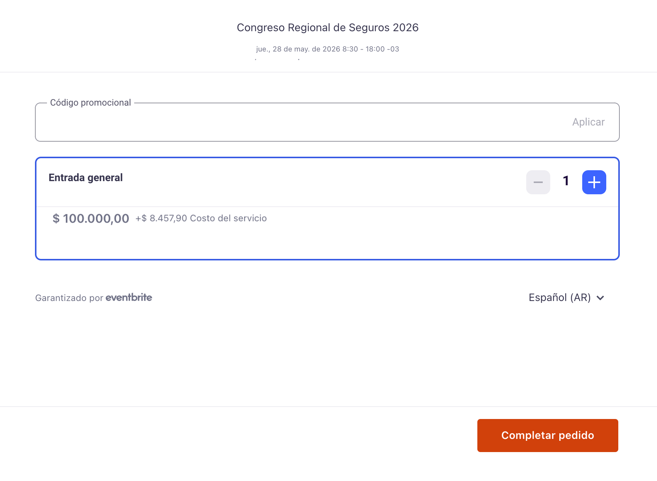Click the chevron arrow beside Español (AR)
This screenshot has width=657, height=481.
pos(600,298)
